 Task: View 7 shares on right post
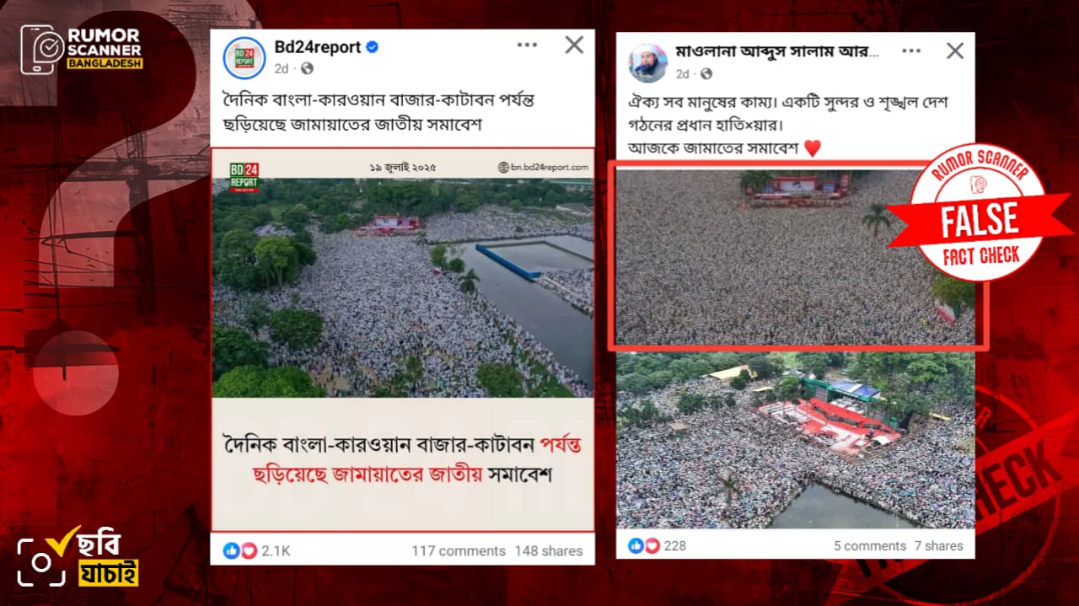(x=938, y=545)
